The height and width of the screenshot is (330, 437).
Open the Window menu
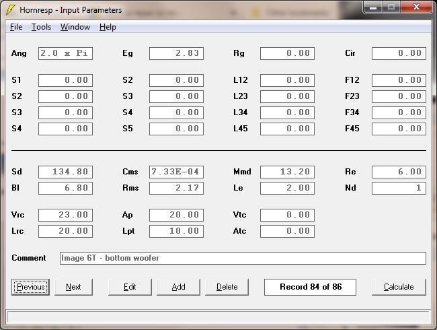pyautogui.click(x=75, y=27)
